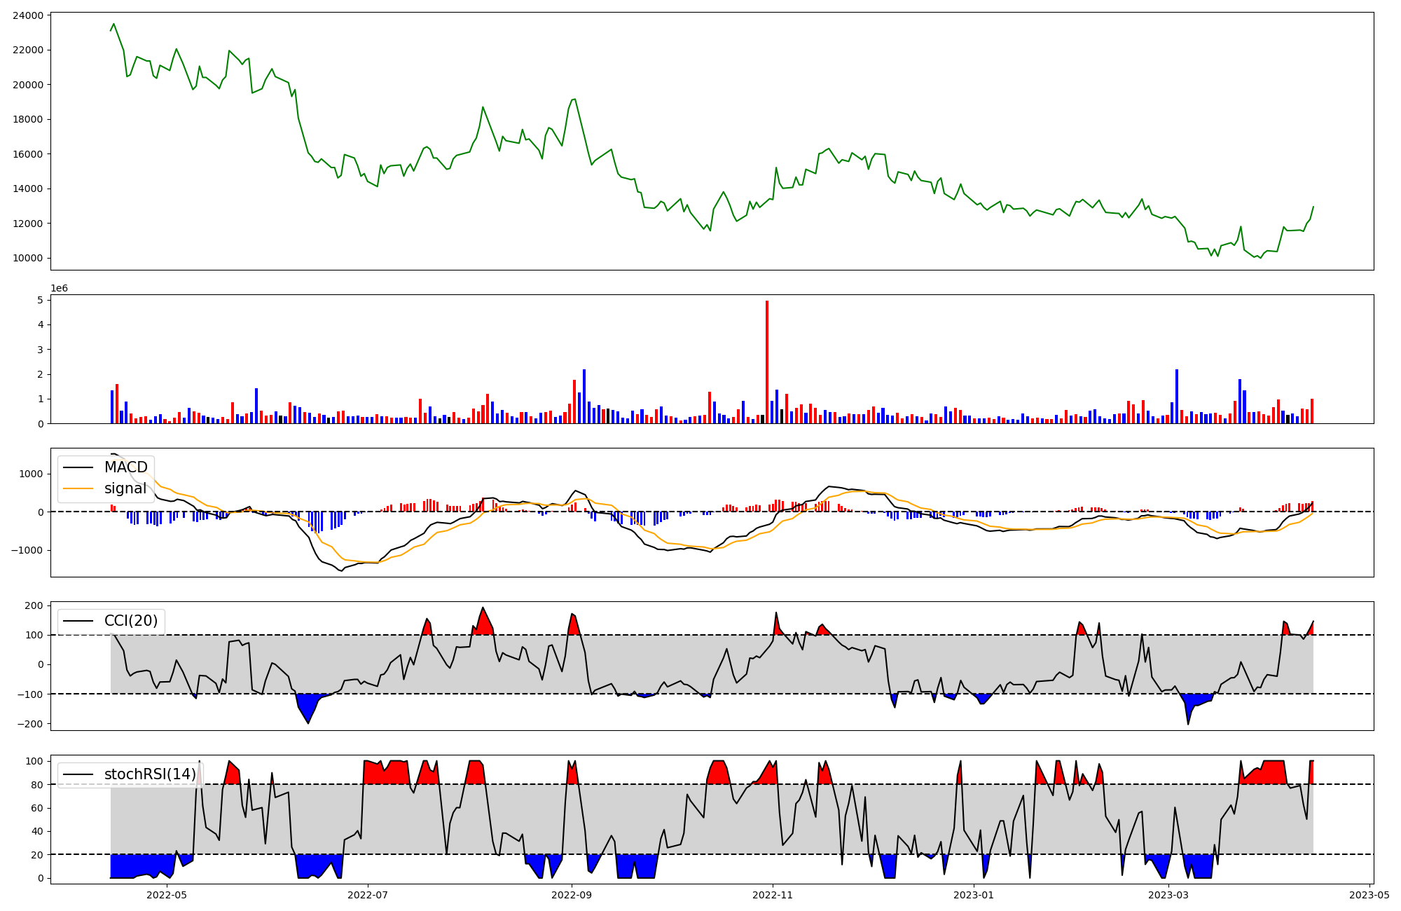Click the 2023-03 x-axis date label
Viewport: 1401px width, 911px height.
click(1168, 895)
